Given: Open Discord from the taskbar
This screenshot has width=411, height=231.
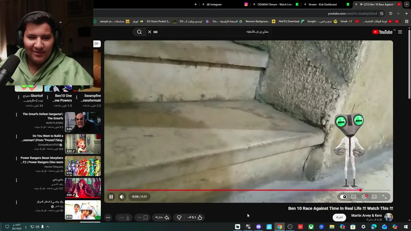Looking at the screenshot, I should (x=258, y=227).
